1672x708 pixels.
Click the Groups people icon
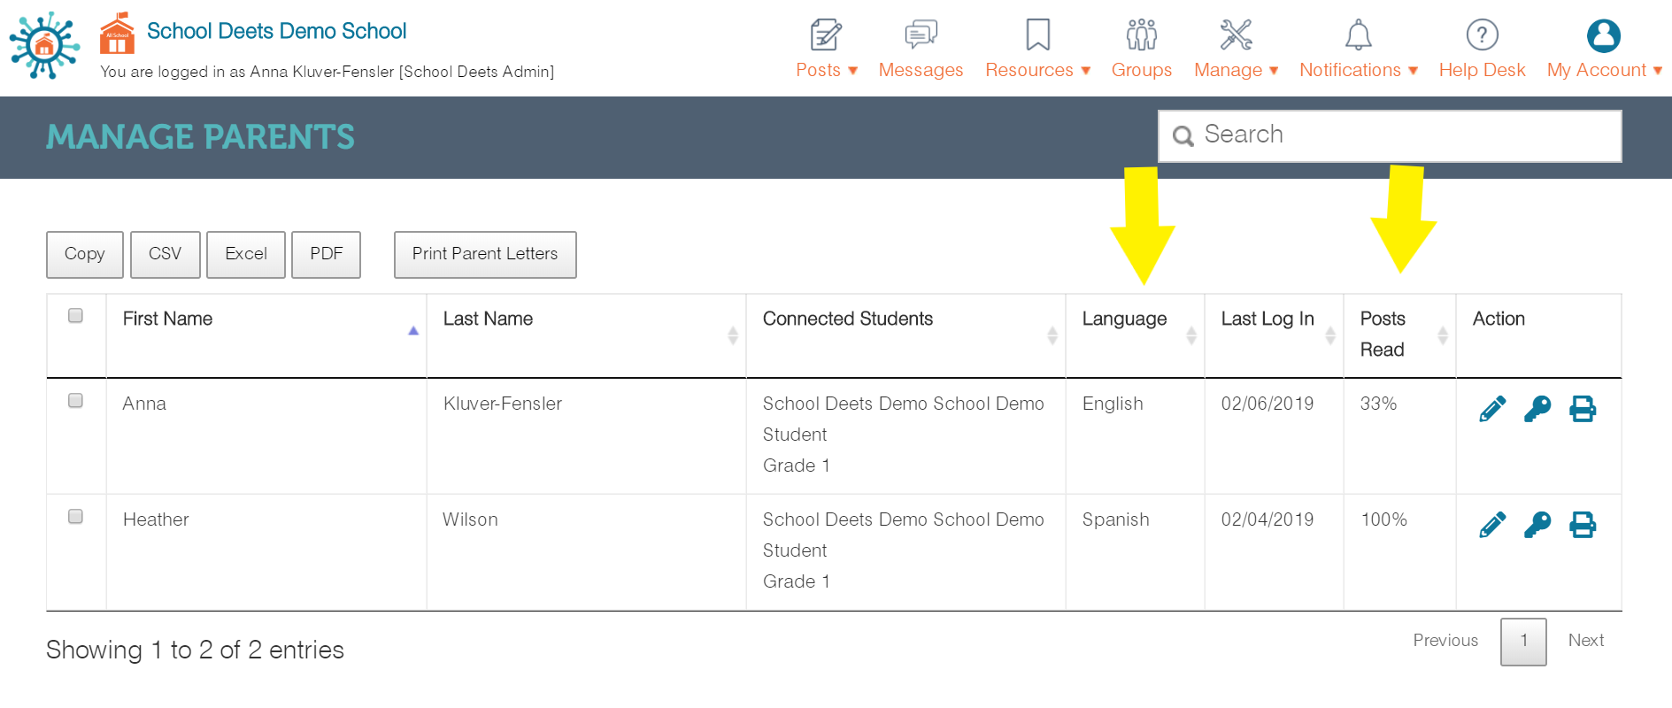1141,35
